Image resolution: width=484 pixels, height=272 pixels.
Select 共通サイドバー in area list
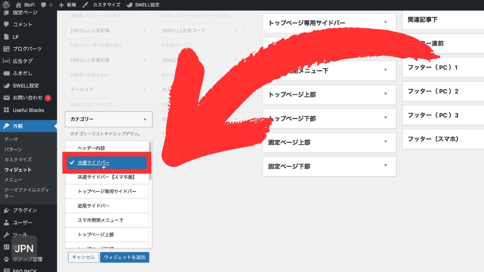(107, 162)
